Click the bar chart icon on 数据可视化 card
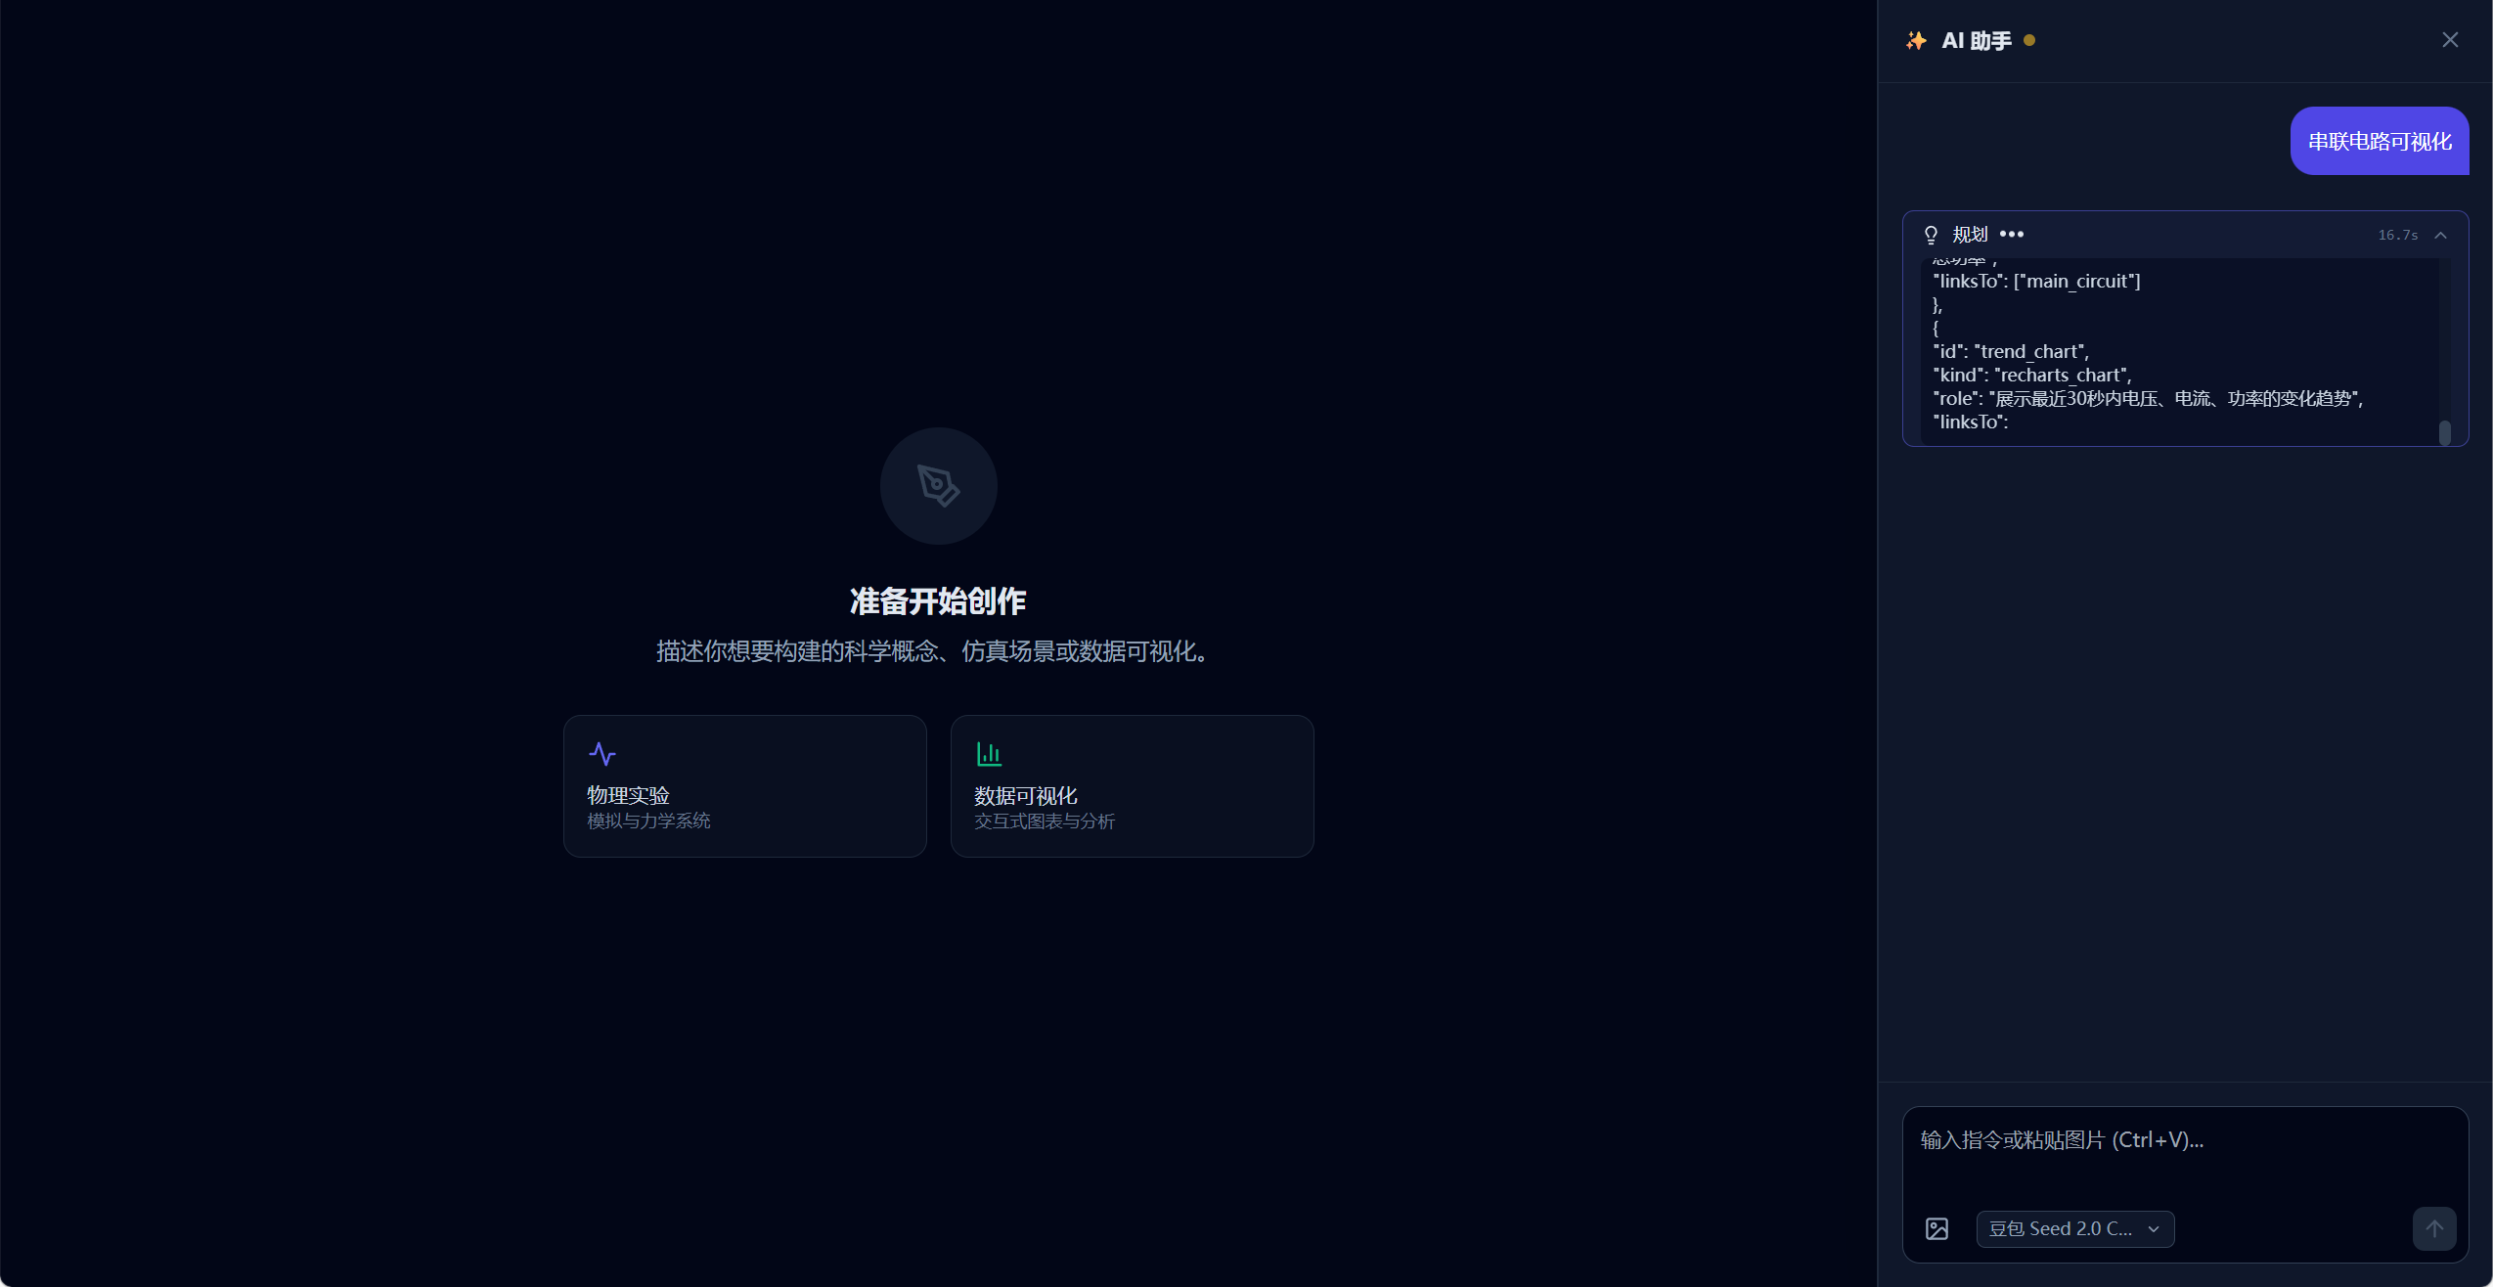 click(989, 754)
